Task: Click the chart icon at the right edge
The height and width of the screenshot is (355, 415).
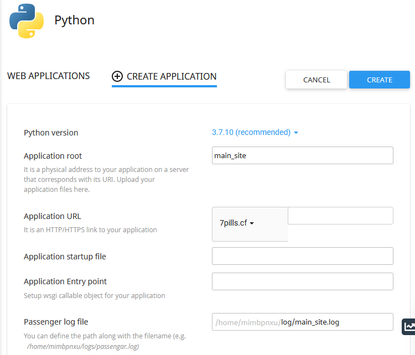Action: coord(409,327)
